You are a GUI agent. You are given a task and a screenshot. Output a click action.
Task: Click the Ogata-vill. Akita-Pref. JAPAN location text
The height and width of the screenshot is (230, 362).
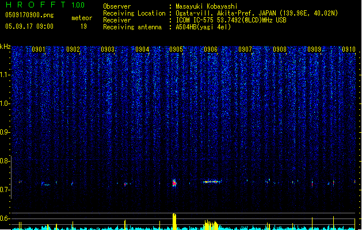(257, 13)
